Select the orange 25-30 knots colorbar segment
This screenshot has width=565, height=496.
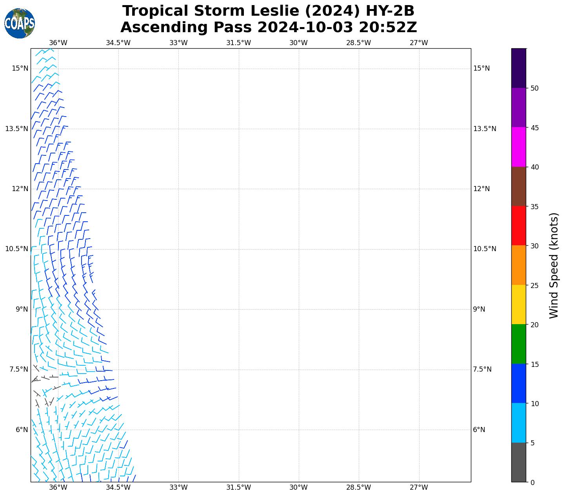coord(518,265)
